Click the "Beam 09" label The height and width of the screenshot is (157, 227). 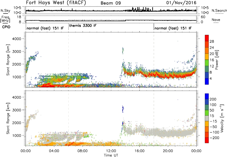[111, 3]
